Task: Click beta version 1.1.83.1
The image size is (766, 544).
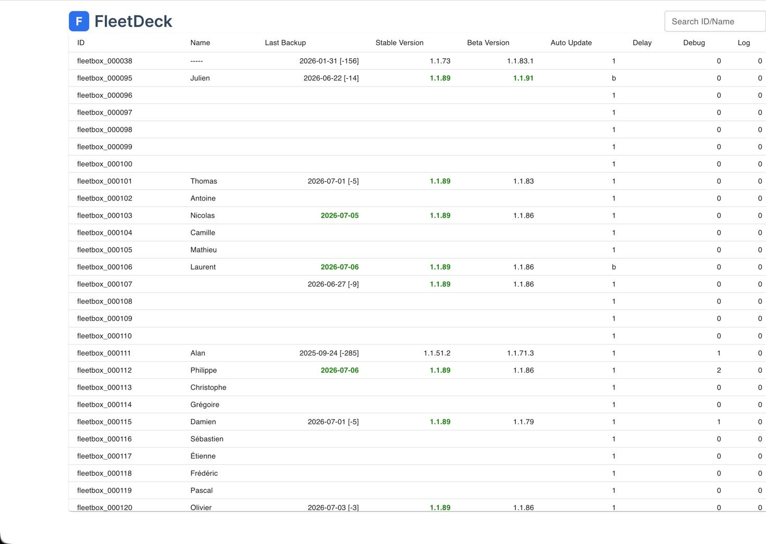Action: click(x=520, y=61)
